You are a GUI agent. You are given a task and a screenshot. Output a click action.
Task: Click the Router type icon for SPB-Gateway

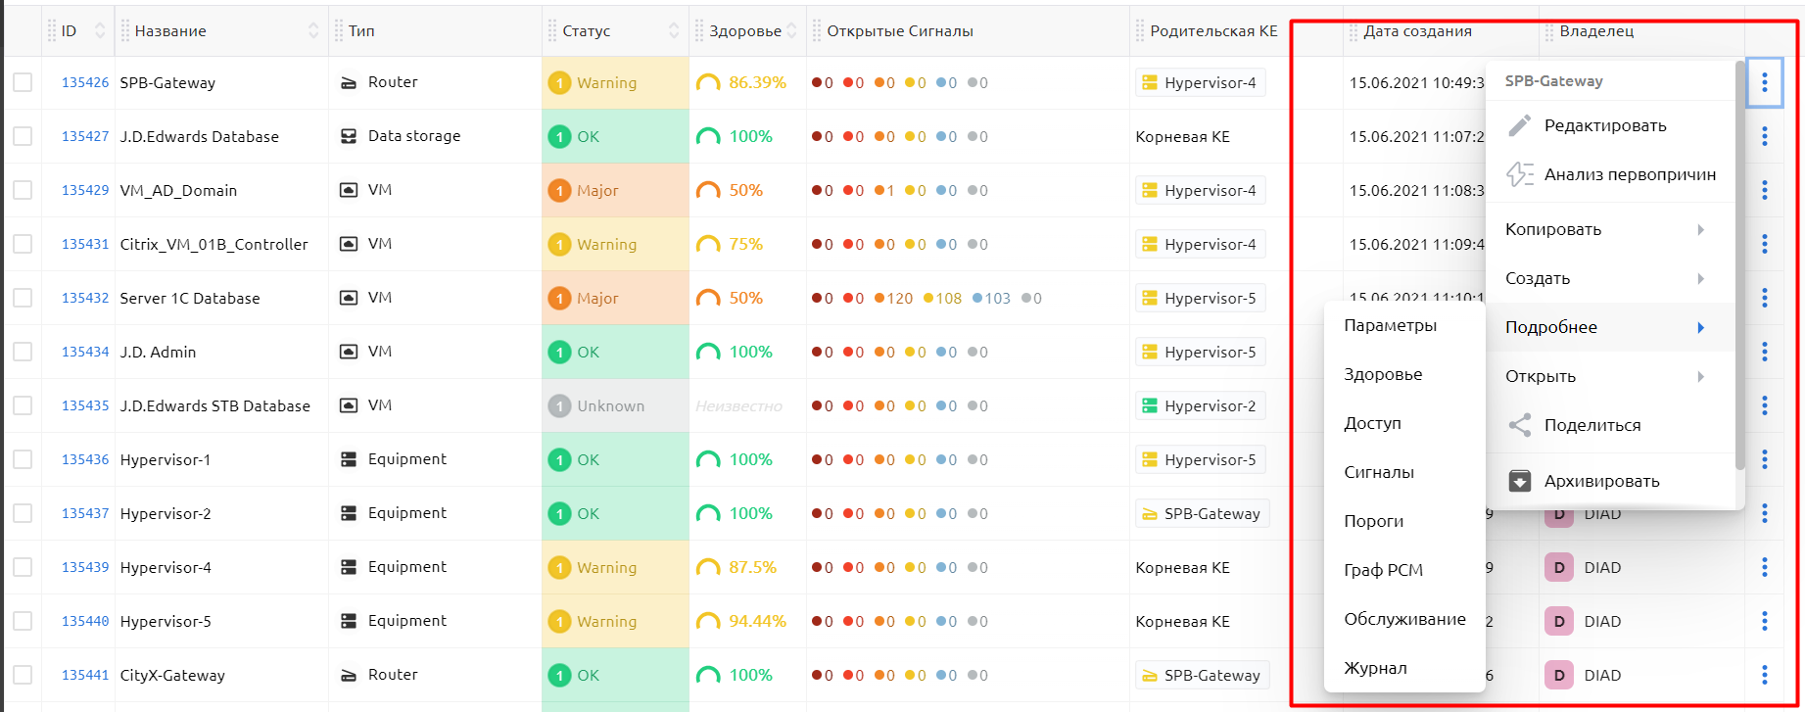point(348,83)
